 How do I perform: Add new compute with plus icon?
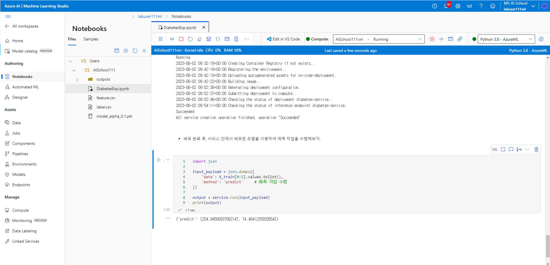pos(441,39)
